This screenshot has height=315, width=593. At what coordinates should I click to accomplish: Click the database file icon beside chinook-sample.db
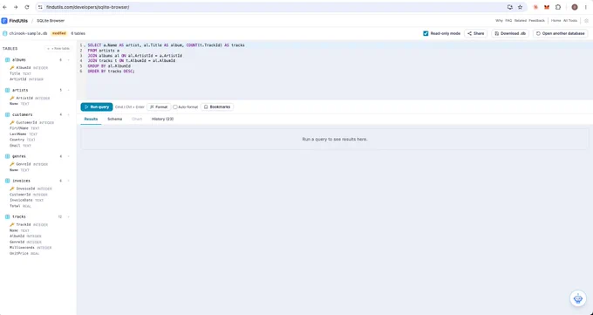[x=5, y=33]
